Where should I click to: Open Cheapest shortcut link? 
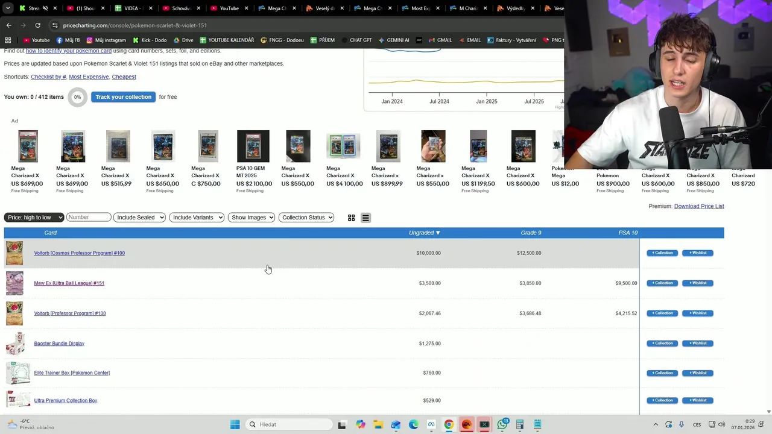[x=124, y=77]
